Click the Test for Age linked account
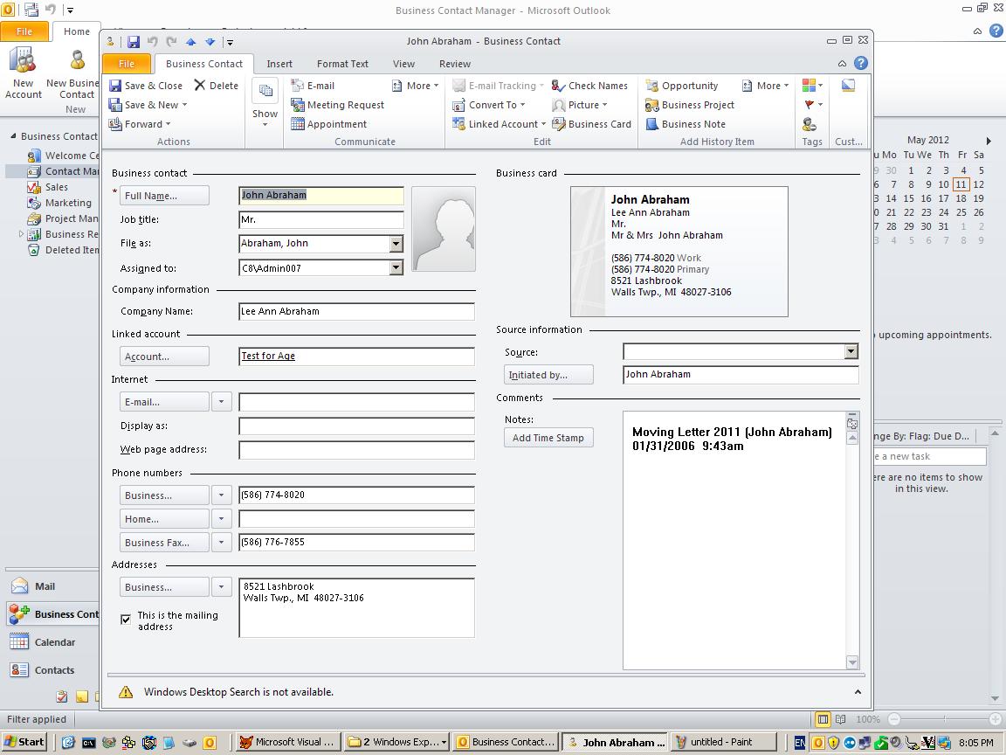This screenshot has height=755, width=1006. pos(268,356)
